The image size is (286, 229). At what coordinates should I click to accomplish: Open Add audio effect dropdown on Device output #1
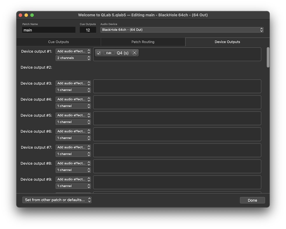73,51
